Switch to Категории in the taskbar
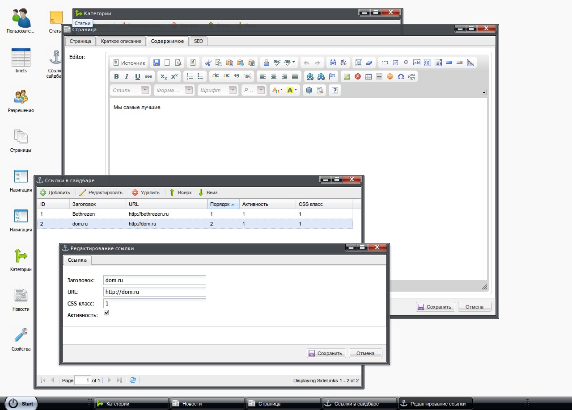The height and width of the screenshot is (410, 572). (x=131, y=404)
